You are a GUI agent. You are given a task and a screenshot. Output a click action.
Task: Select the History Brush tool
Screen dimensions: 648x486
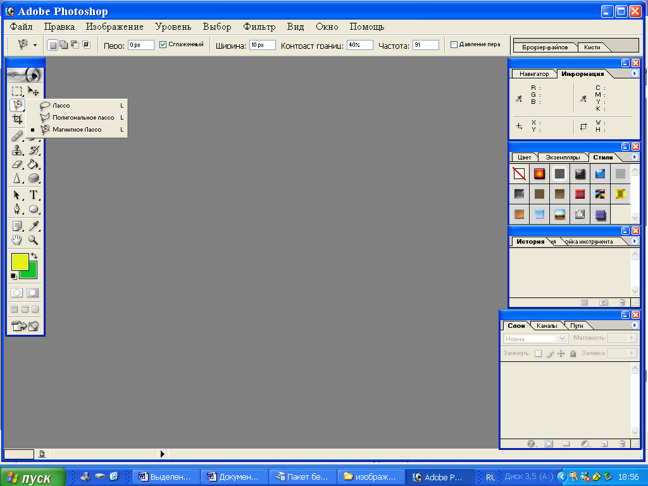click(x=34, y=150)
